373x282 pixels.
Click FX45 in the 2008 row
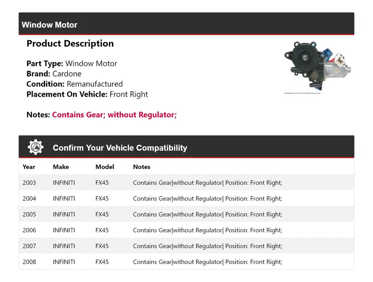(x=102, y=262)
